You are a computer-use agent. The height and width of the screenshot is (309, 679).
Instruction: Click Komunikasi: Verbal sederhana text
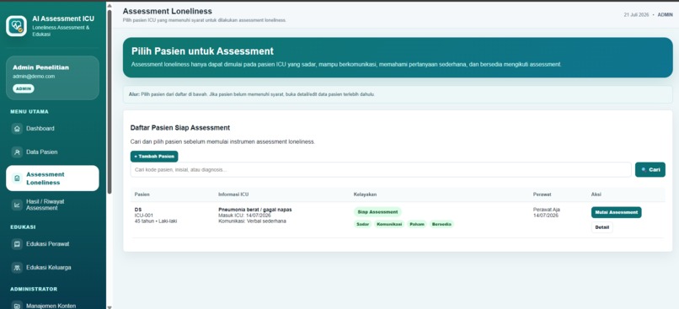click(252, 221)
